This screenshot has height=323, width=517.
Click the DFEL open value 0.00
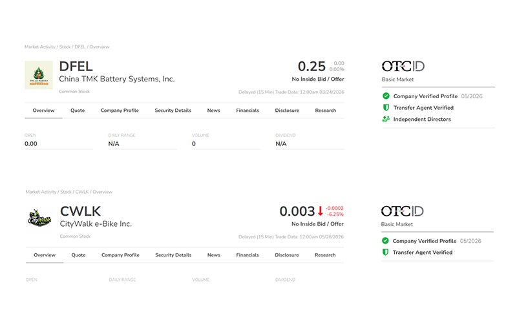(31, 143)
